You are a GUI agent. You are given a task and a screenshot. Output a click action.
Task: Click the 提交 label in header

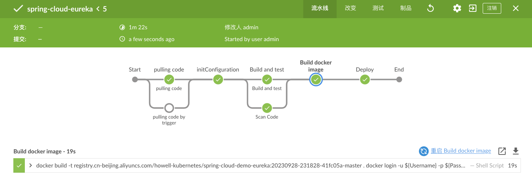click(x=20, y=39)
